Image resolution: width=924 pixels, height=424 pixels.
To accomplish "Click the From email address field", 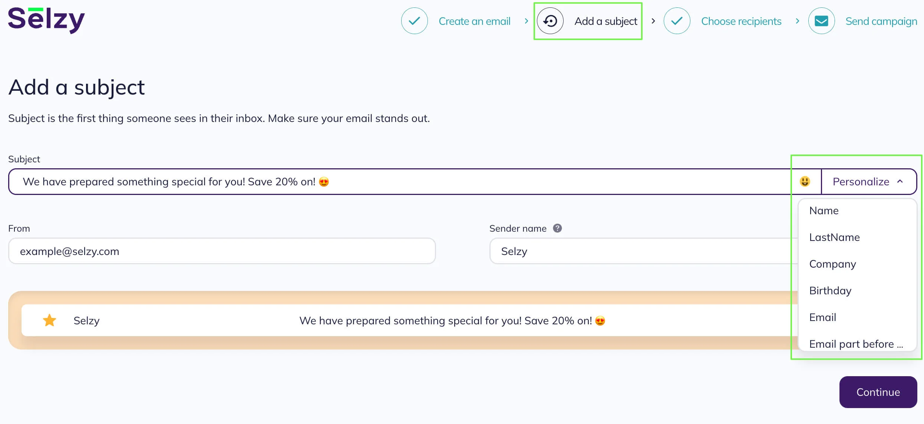I will 222,251.
